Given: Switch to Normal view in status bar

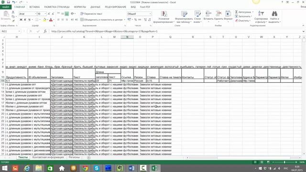Looking at the screenshot, I should coord(255,162).
